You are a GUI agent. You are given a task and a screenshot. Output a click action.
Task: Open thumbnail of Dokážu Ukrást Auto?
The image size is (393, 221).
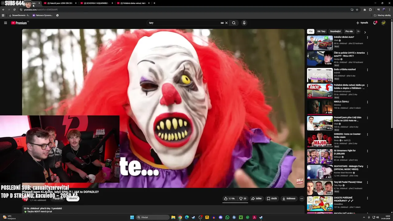320,43
